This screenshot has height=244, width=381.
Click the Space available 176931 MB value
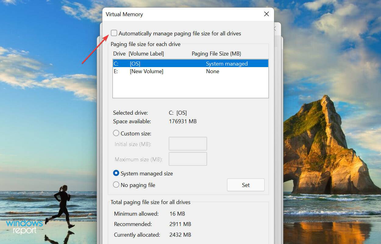(x=183, y=121)
